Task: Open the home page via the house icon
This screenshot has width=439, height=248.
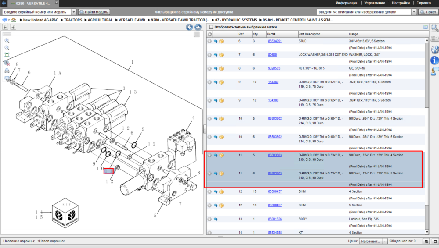Action: (x=14, y=20)
